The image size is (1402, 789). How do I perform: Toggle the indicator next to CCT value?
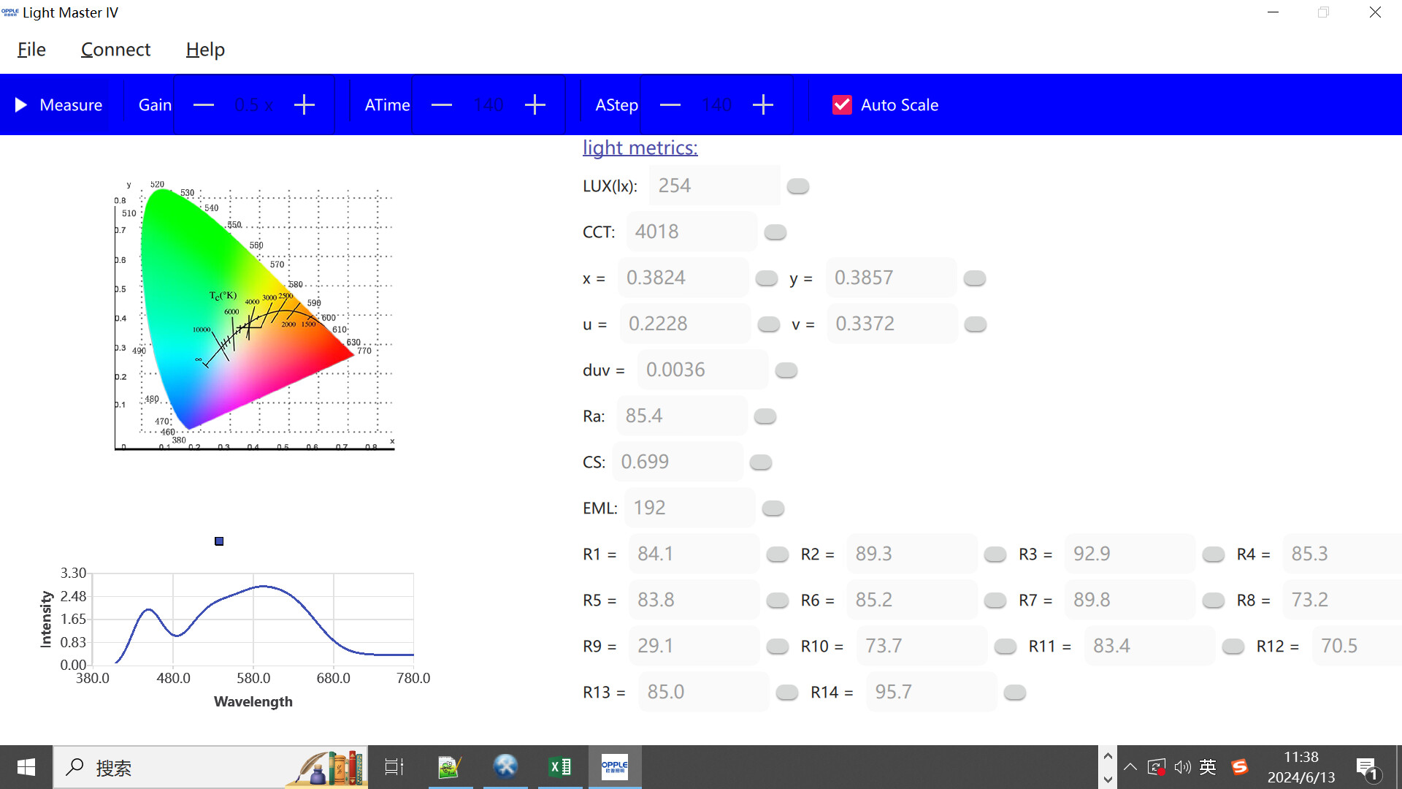[775, 232]
